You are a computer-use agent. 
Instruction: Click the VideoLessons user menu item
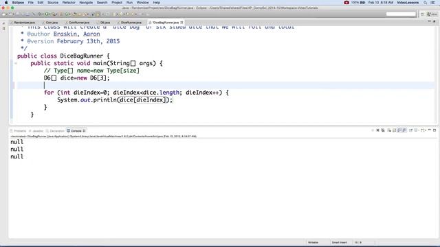click(x=408, y=3)
